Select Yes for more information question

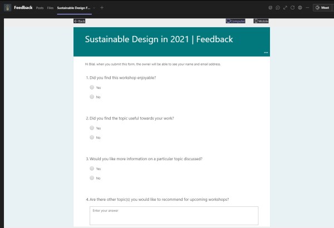(92, 168)
